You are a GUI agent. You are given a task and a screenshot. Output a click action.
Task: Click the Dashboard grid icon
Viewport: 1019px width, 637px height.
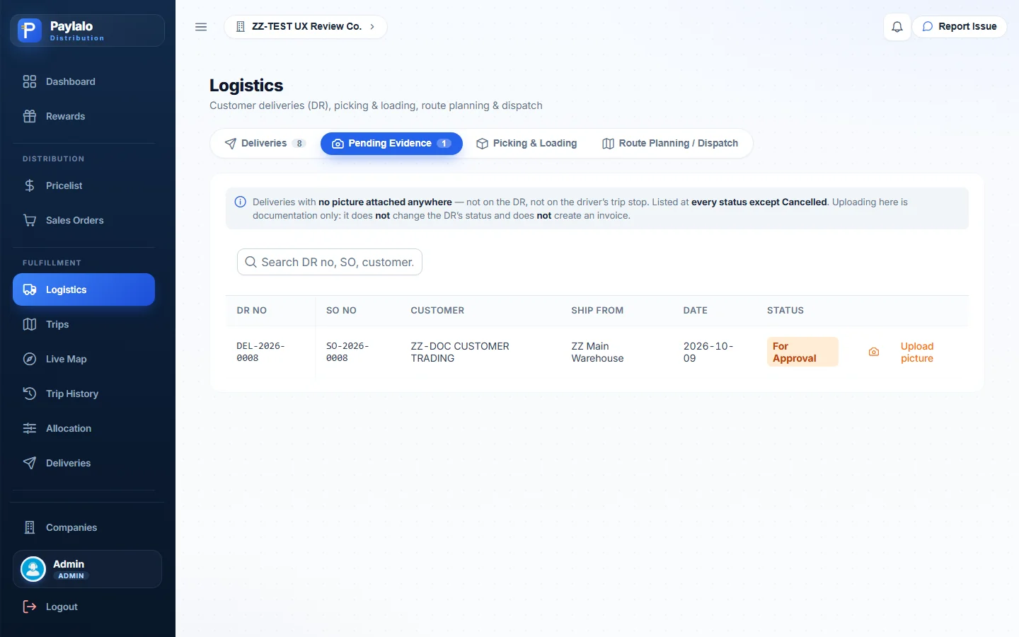[30, 81]
